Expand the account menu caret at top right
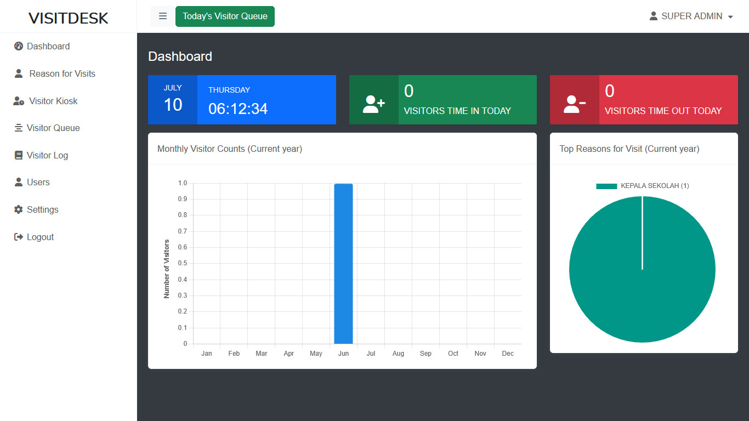 (x=730, y=16)
